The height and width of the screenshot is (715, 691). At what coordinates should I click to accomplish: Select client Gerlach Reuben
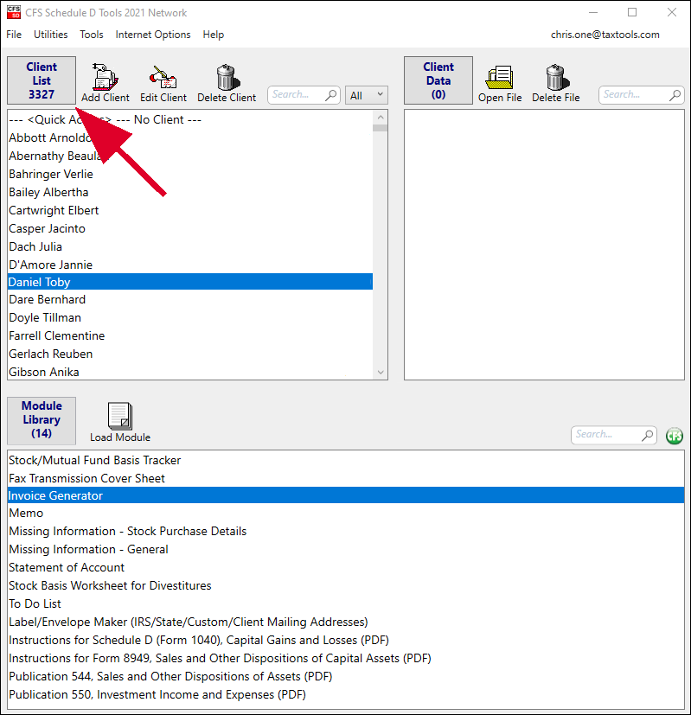coord(190,354)
